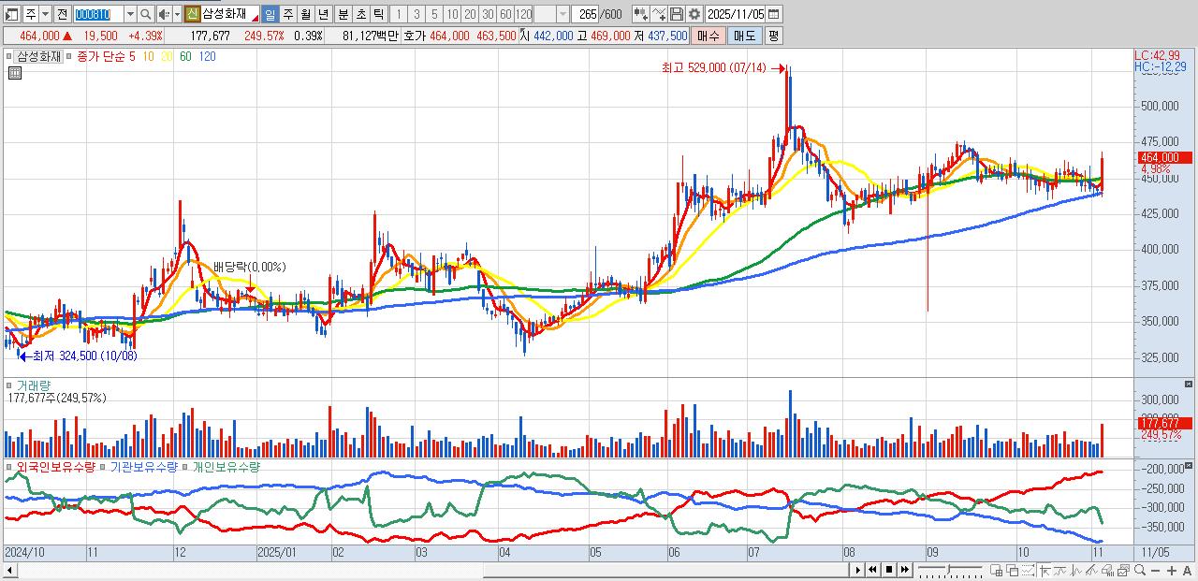Click the stop playback button
1198x581 pixels.
point(889,570)
